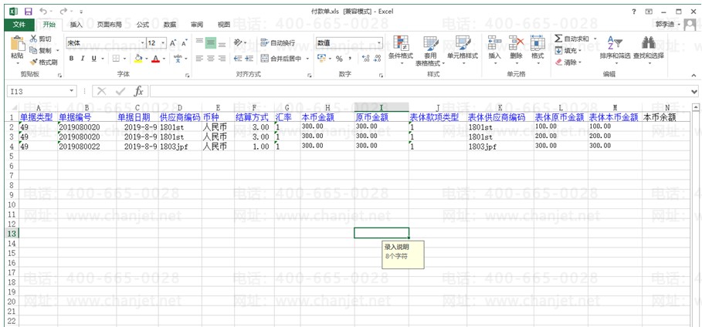Copy selection with 复制
Screen dimensions: 702x327
[x=41, y=51]
